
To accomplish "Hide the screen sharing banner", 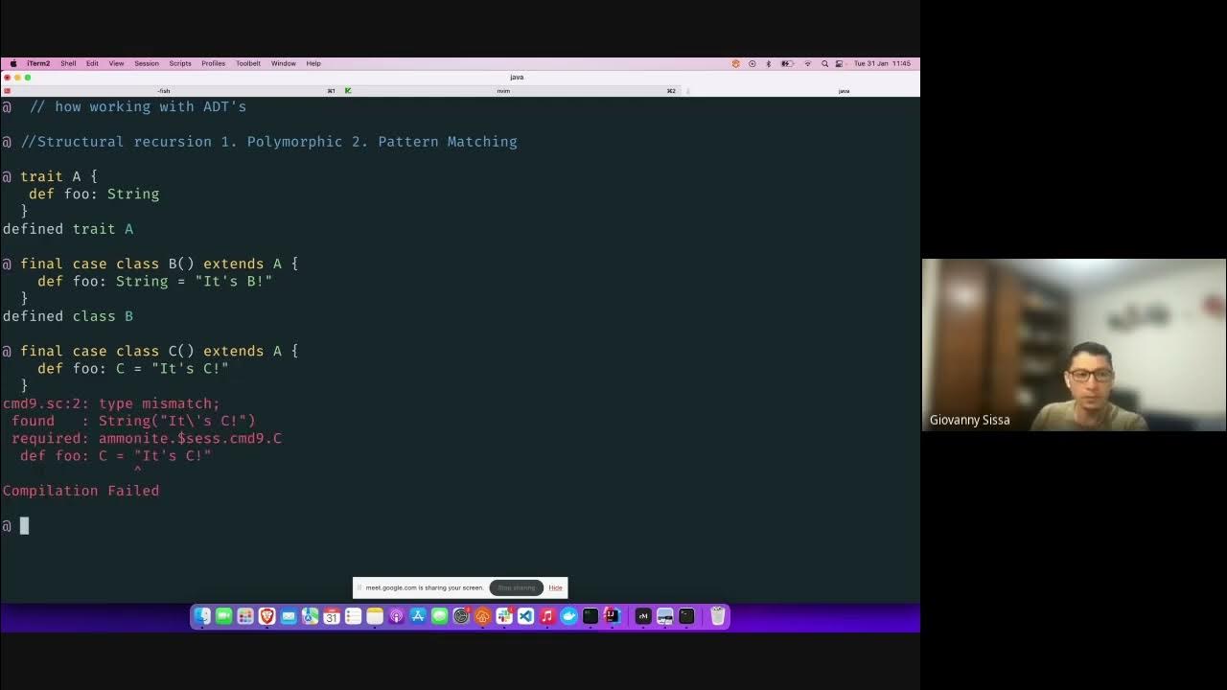I will pos(555,587).
